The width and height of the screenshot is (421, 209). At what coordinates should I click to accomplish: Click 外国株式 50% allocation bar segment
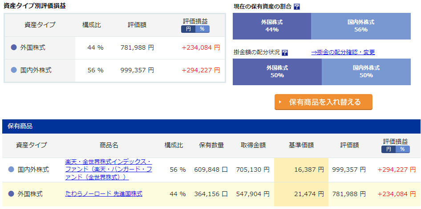277,72
